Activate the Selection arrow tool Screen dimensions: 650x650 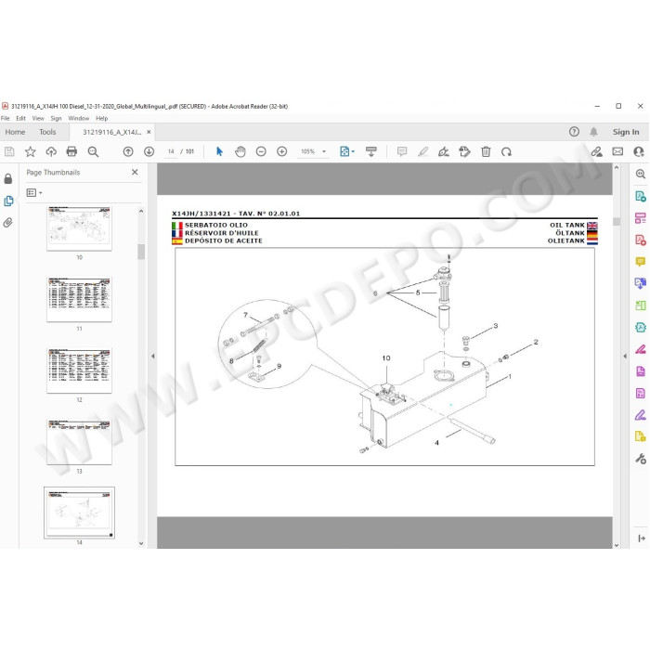pos(219,151)
